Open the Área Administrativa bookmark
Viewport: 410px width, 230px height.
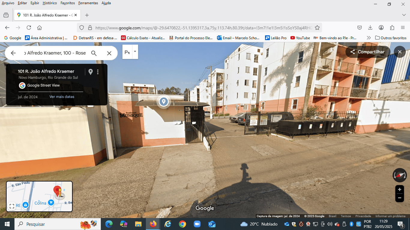click(46, 38)
